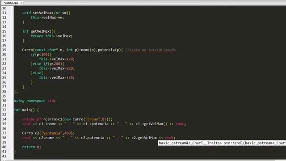Click on 'void setVelMax(int vm){' line
Viewport: 286px width, 161px height.
46,13
